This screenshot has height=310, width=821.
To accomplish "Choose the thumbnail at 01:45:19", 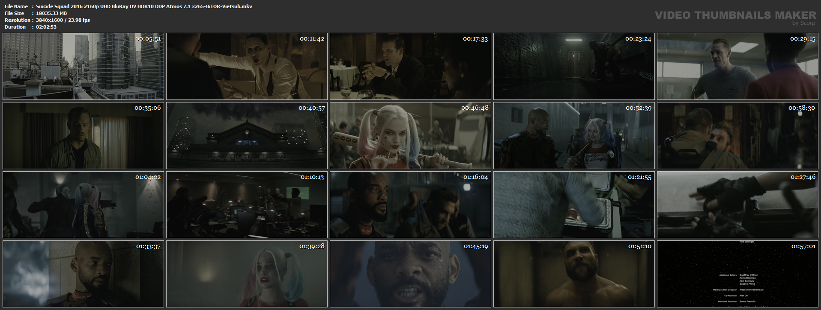I will click(410, 274).
